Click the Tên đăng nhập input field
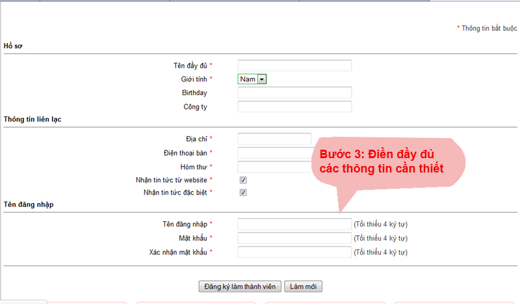This screenshot has width=520, height=304. 294,224
